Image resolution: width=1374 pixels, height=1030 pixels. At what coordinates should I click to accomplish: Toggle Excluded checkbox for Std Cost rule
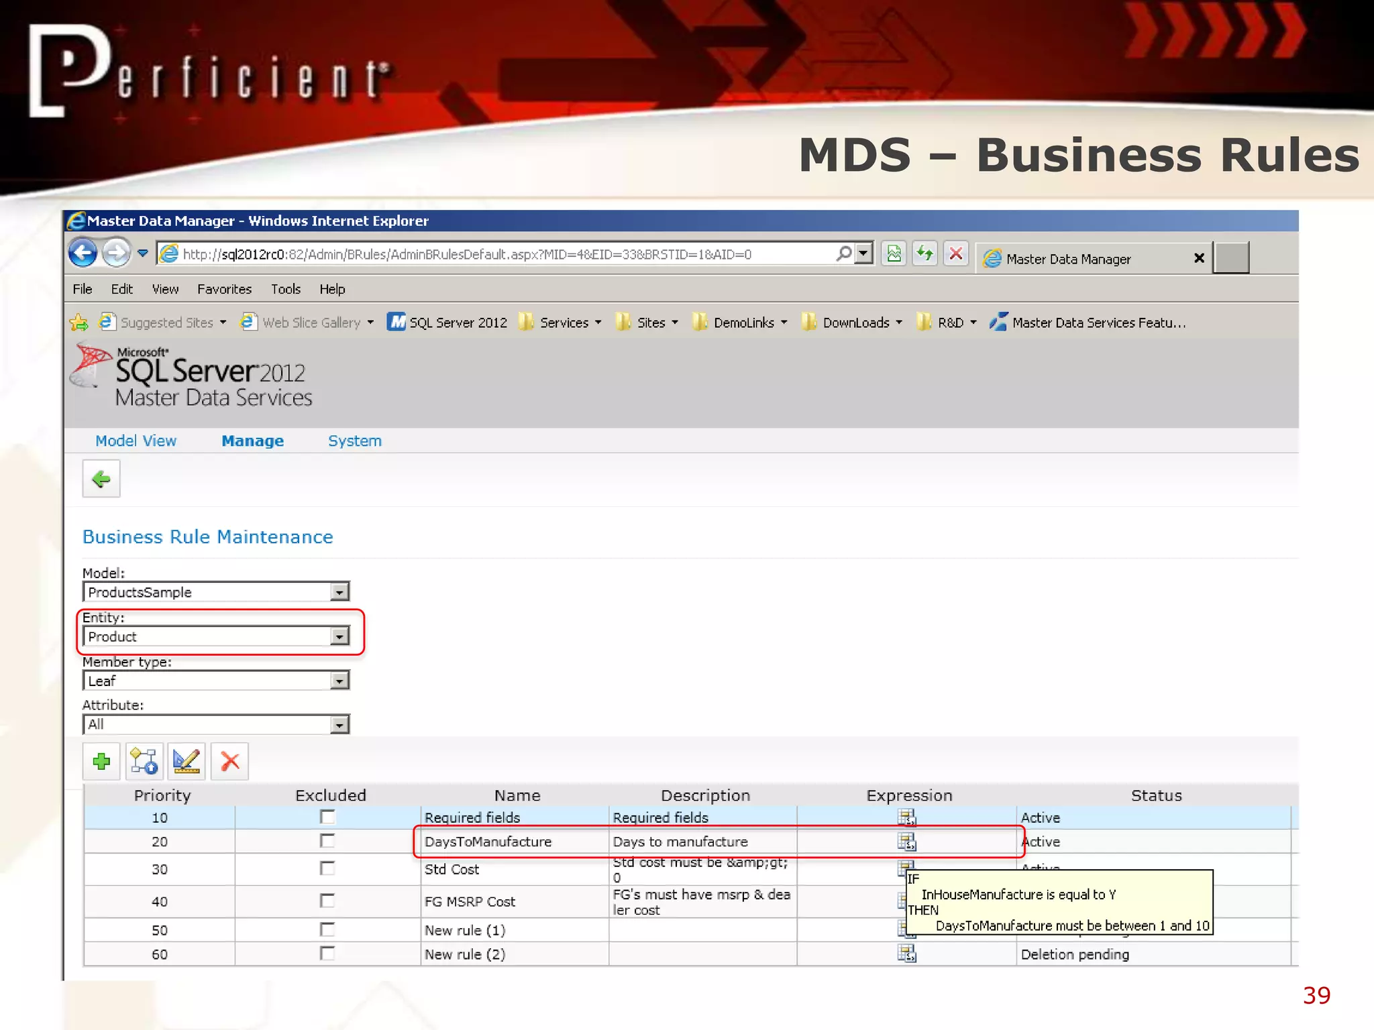pyautogui.click(x=327, y=868)
